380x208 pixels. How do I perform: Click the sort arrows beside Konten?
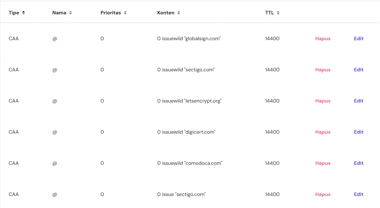[x=178, y=13]
